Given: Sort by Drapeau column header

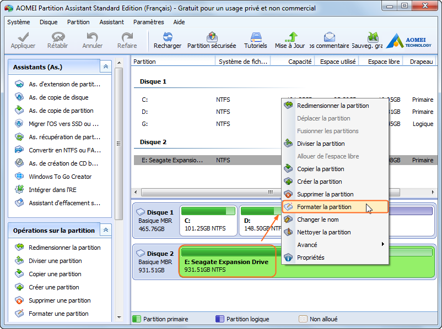Looking at the screenshot, I should [421, 62].
